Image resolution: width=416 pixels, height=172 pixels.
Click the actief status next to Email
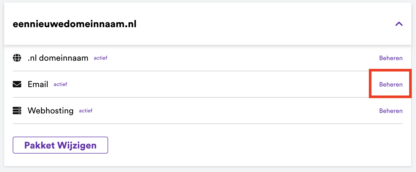pyautogui.click(x=60, y=84)
